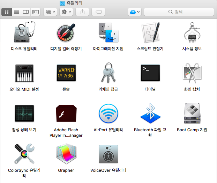Select the 마이그레이션 지원 icon

point(108,33)
